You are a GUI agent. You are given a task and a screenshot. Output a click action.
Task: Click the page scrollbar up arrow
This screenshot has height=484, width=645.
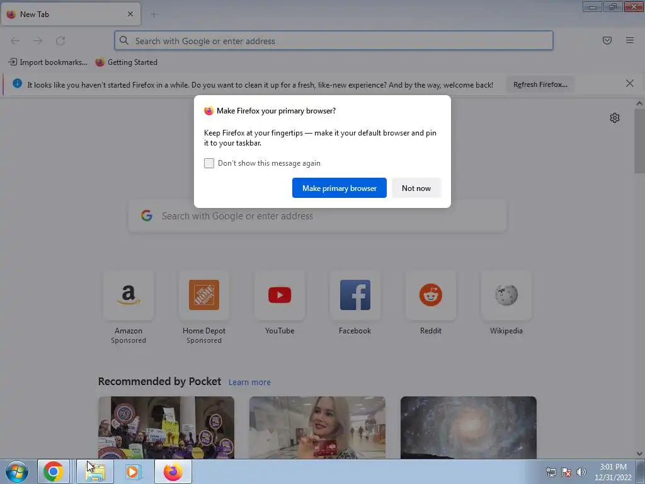639,104
